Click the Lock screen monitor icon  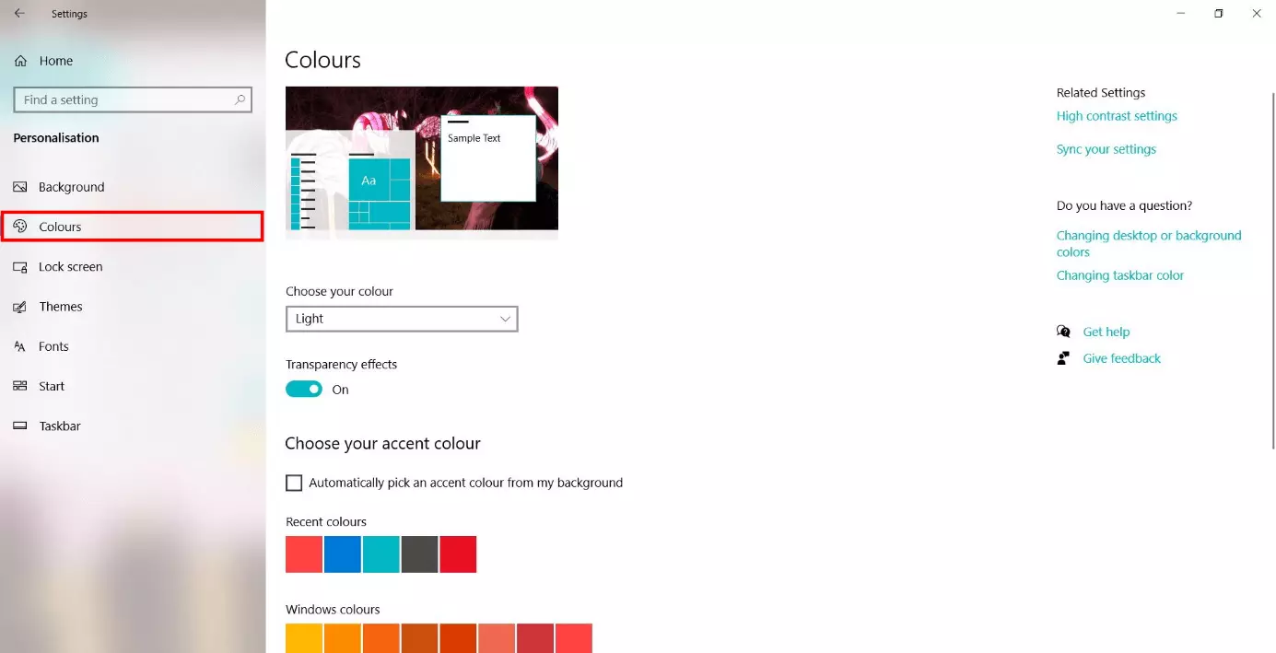click(20, 267)
